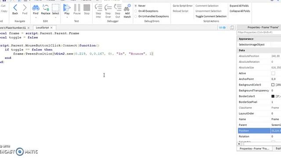This screenshot has width=281, height=158.
Task: Select the LayoutOrder property row
Action: tap(259, 113)
